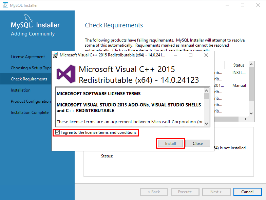
Task: Click the Install button in Visual C++ dialog
Action: pyautogui.click(x=170, y=143)
